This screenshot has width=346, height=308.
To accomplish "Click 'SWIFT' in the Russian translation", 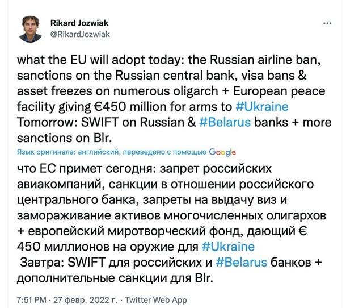I will (90, 262).
